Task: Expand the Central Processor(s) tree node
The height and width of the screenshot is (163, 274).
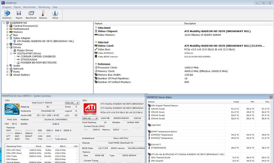Action: (x=7, y=26)
